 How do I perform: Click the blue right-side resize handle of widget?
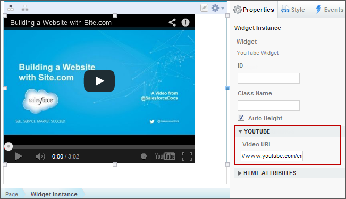(x=227, y=88)
